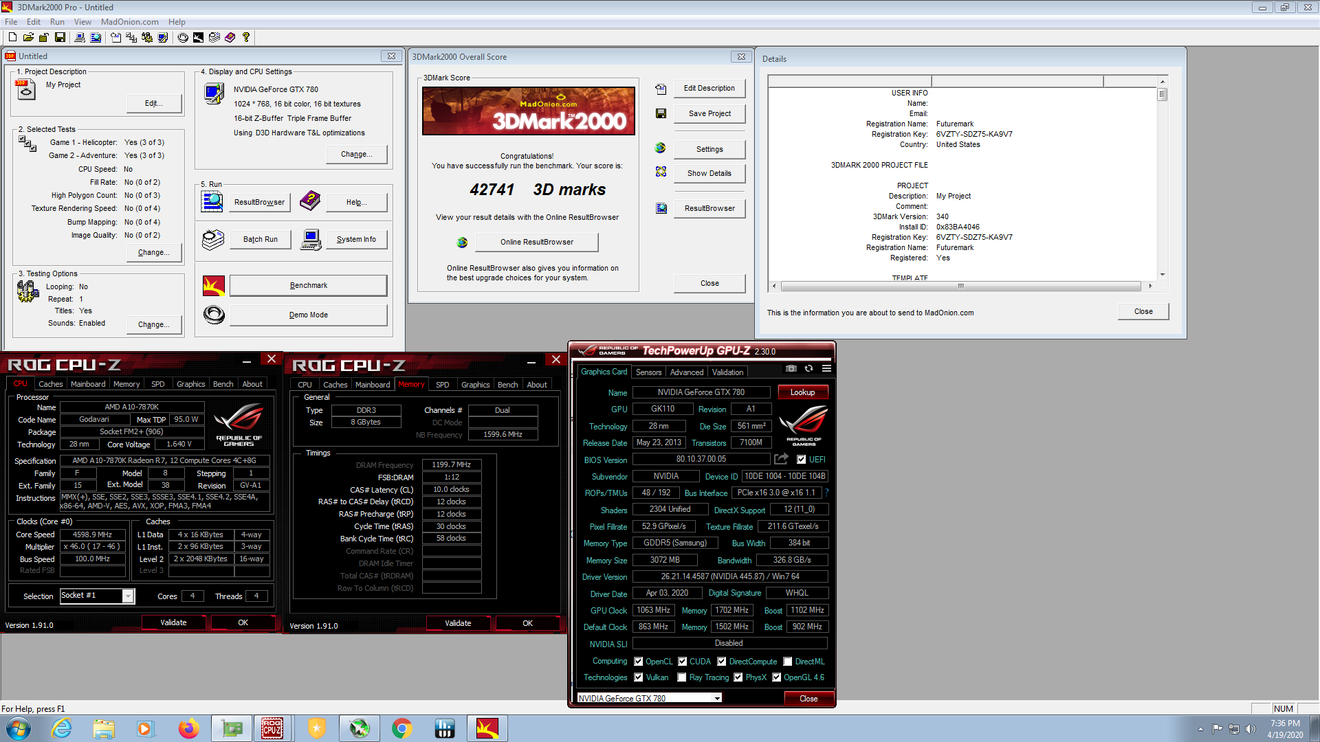Click the GPU-Z hamburger menu icon
Screen dimensions: 1320x742
(826, 369)
